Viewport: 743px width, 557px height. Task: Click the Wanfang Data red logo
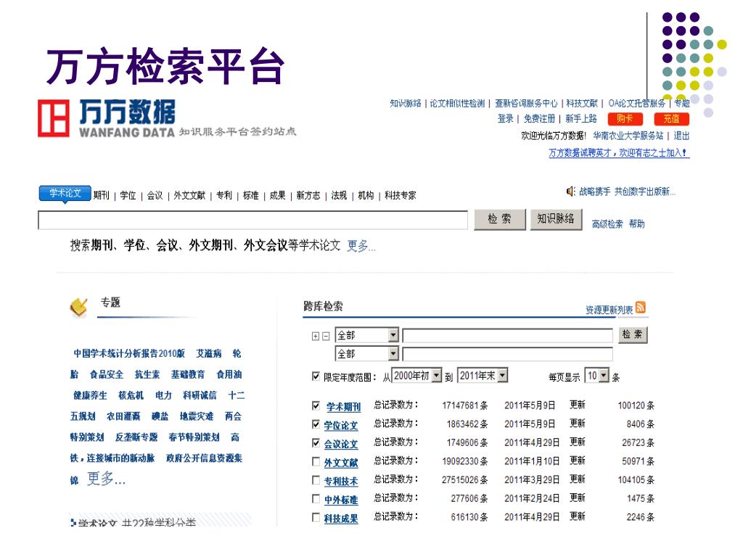(x=54, y=118)
